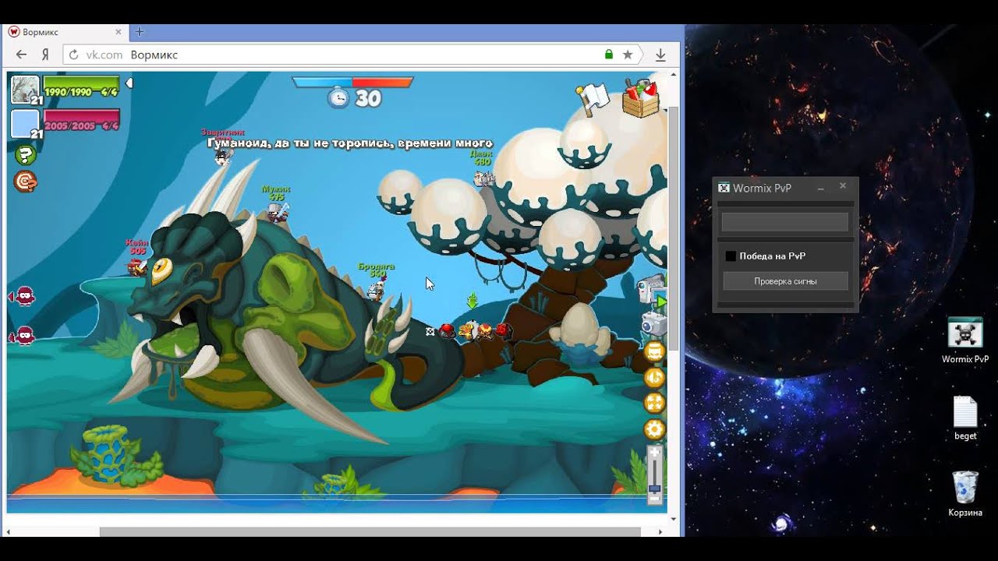Zoom in with the plus on the zoom slider
The height and width of the screenshot is (561, 998).
point(655,453)
